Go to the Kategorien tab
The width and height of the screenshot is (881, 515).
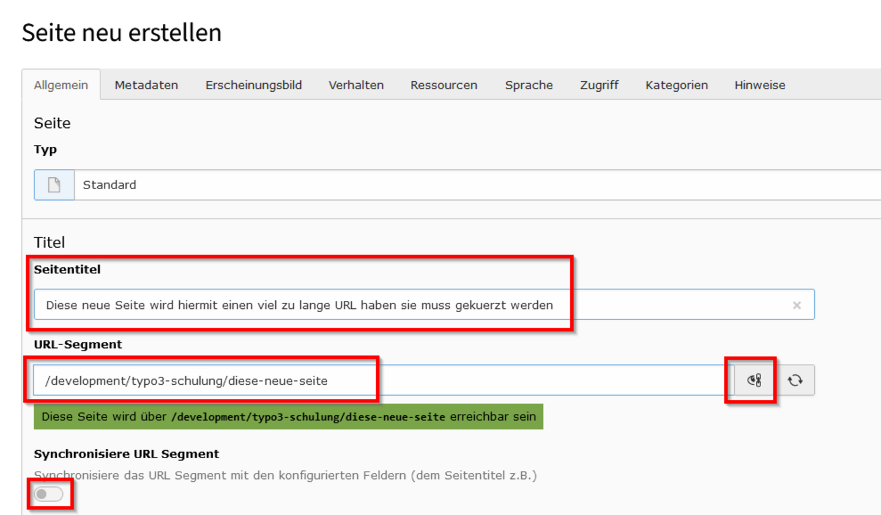(677, 85)
